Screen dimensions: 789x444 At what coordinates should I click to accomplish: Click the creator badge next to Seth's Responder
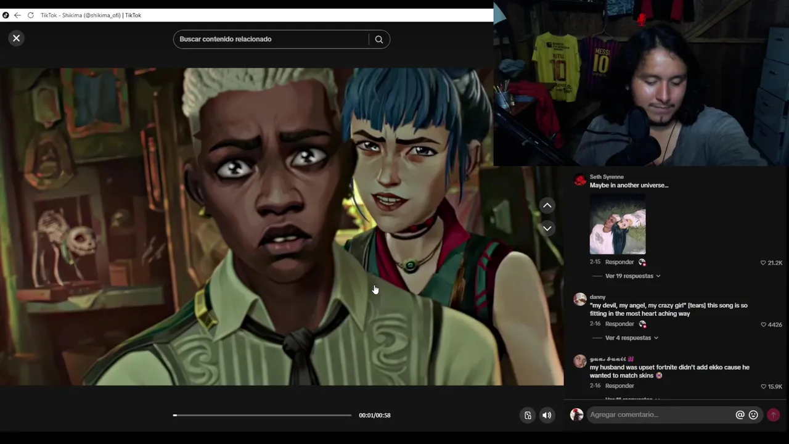pyautogui.click(x=642, y=262)
